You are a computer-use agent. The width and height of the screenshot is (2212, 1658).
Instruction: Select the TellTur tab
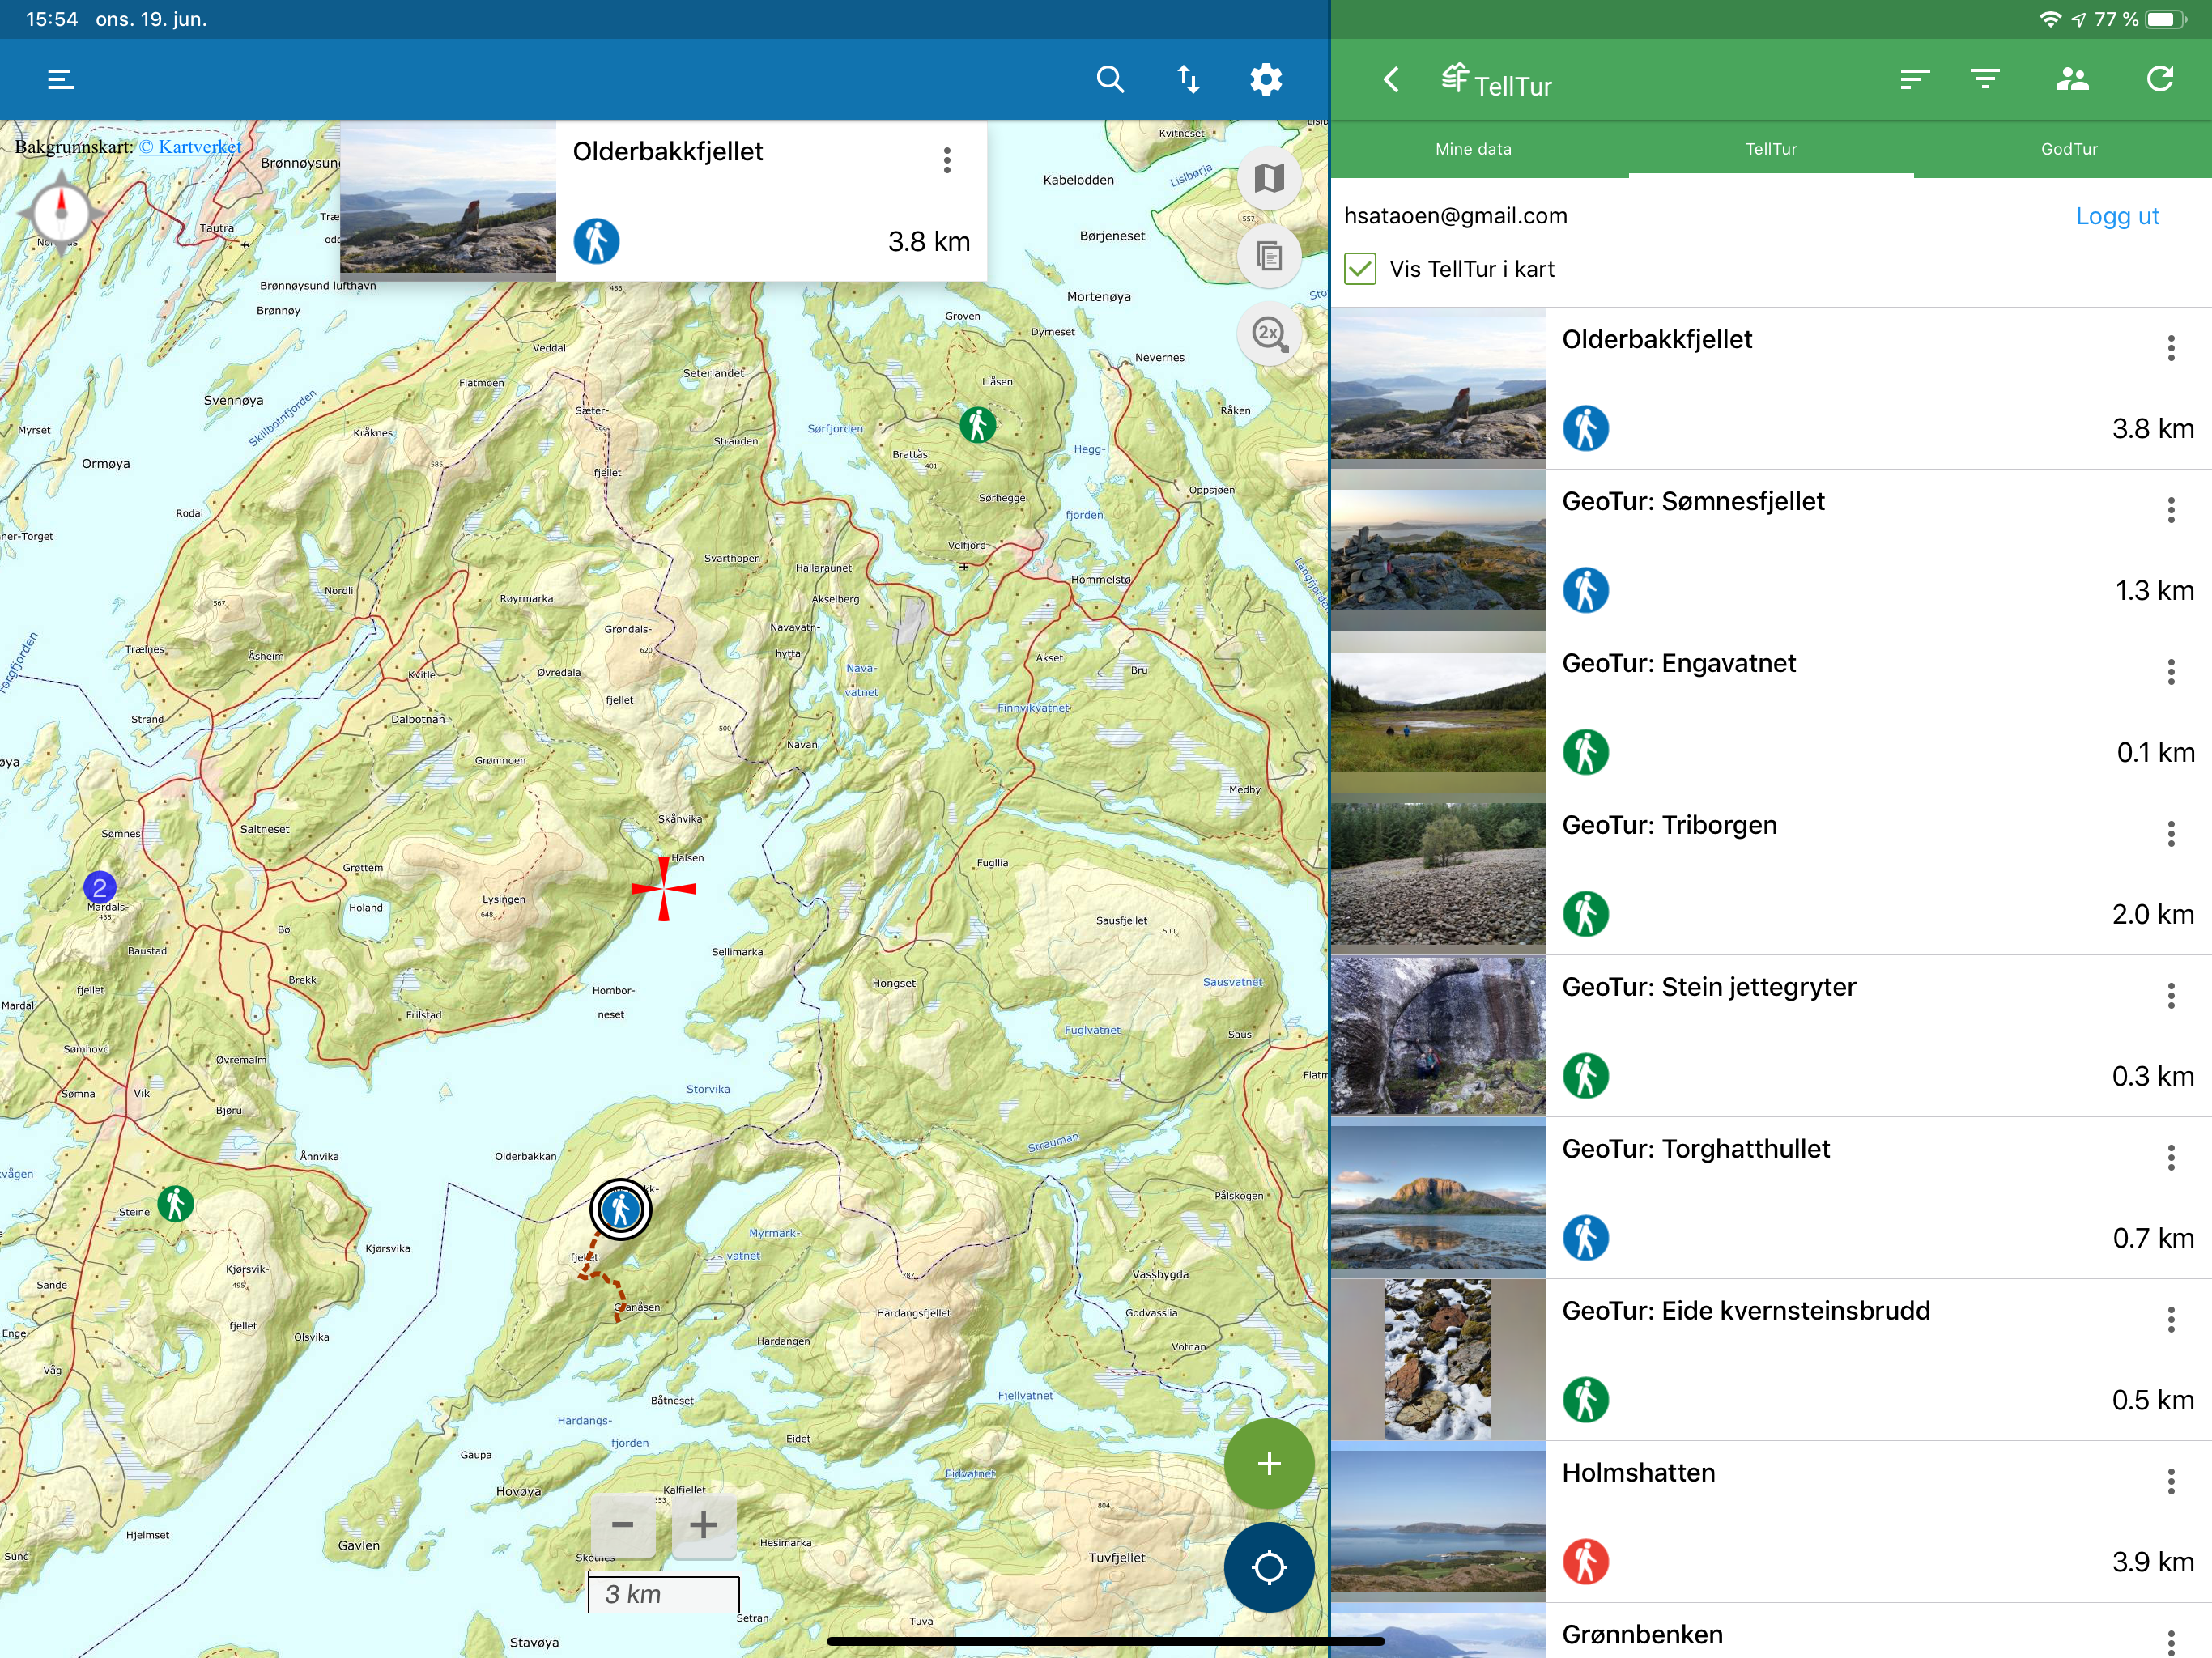pos(1771,149)
